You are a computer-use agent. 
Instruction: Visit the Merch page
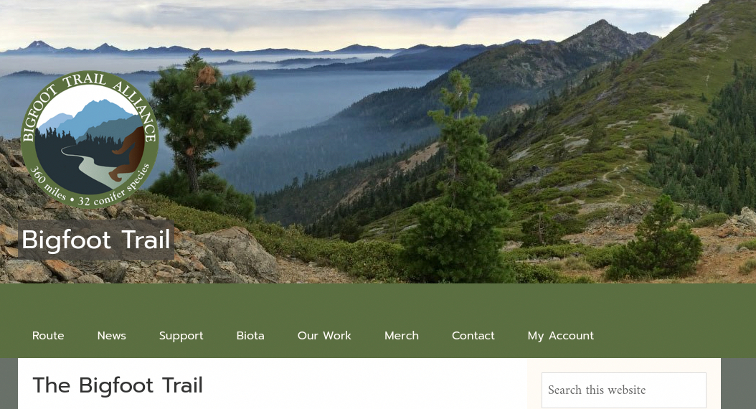[x=402, y=336]
